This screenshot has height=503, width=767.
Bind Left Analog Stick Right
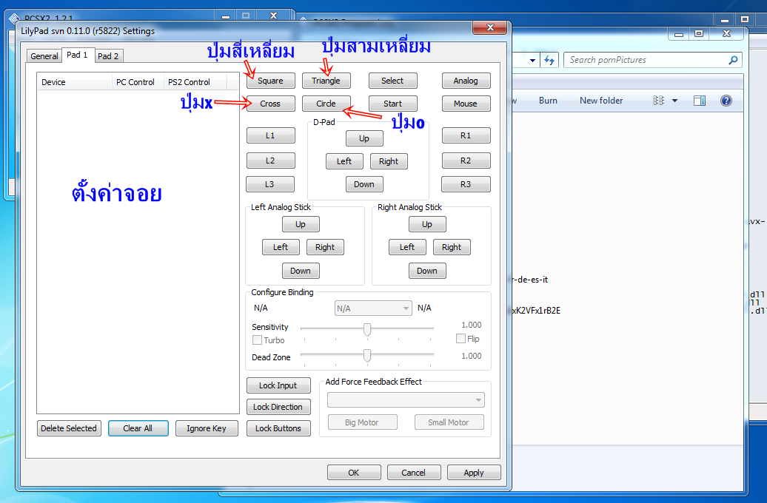tap(325, 247)
